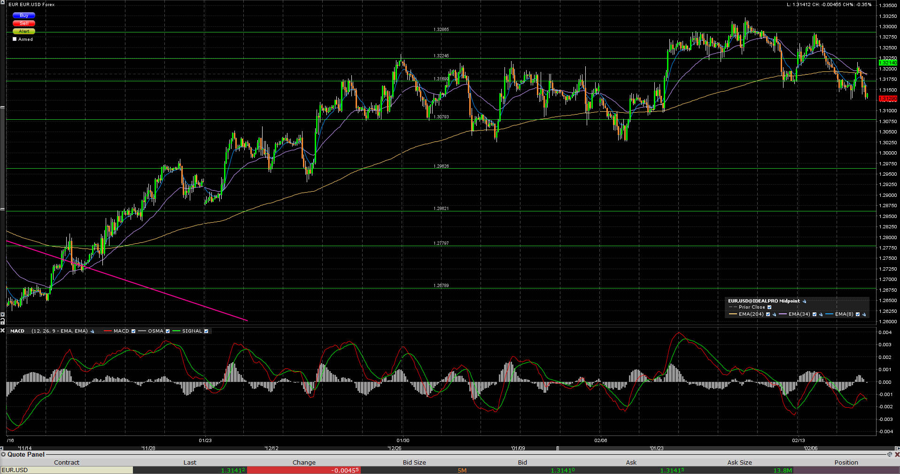Toggle the MACD line checkbox
Viewport: 900px width, 474px height.
[x=133, y=331]
